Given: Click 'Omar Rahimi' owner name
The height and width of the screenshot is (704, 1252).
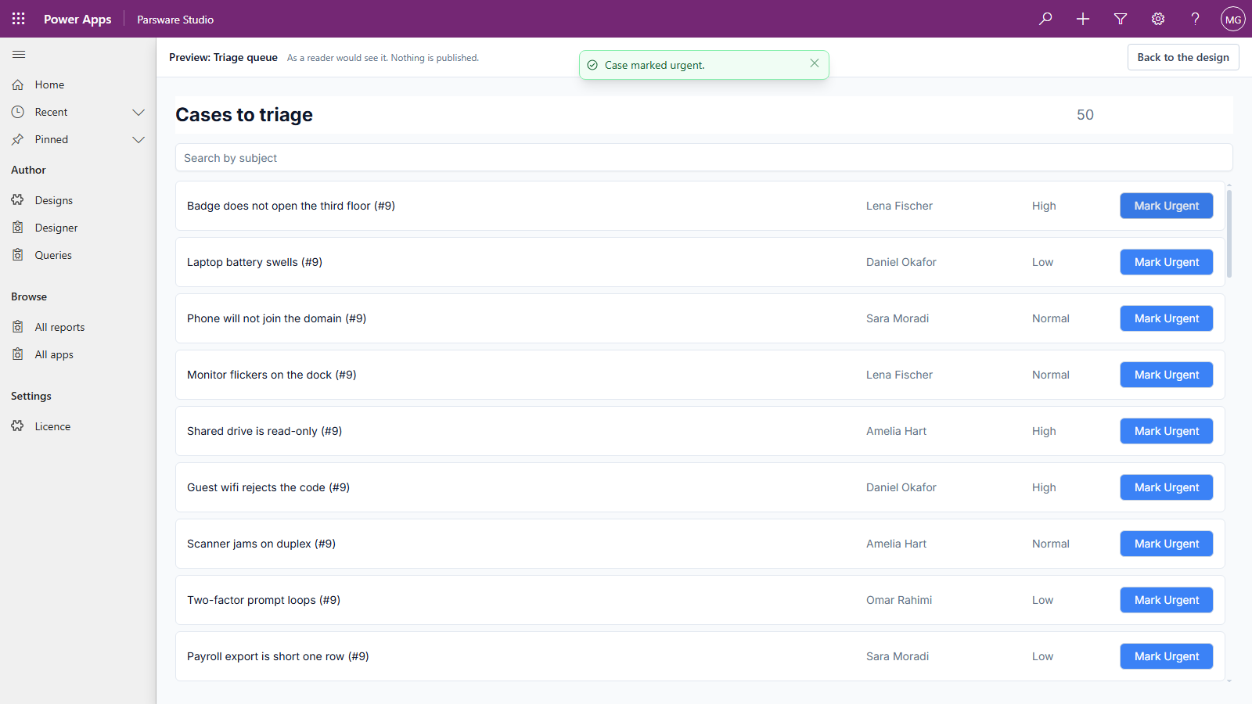Looking at the screenshot, I should (899, 600).
